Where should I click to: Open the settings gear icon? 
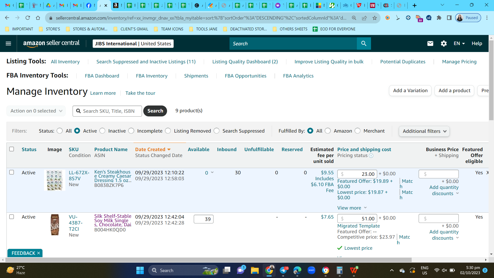point(444,44)
